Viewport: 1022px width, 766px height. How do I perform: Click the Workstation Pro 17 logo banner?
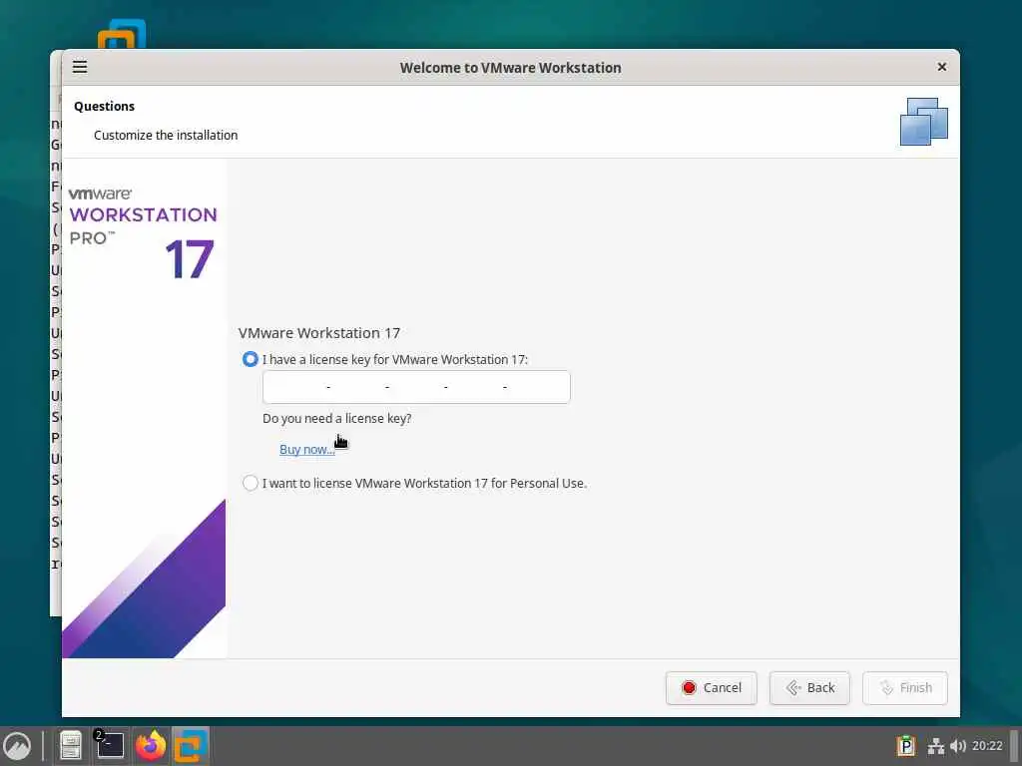pos(144,408)
